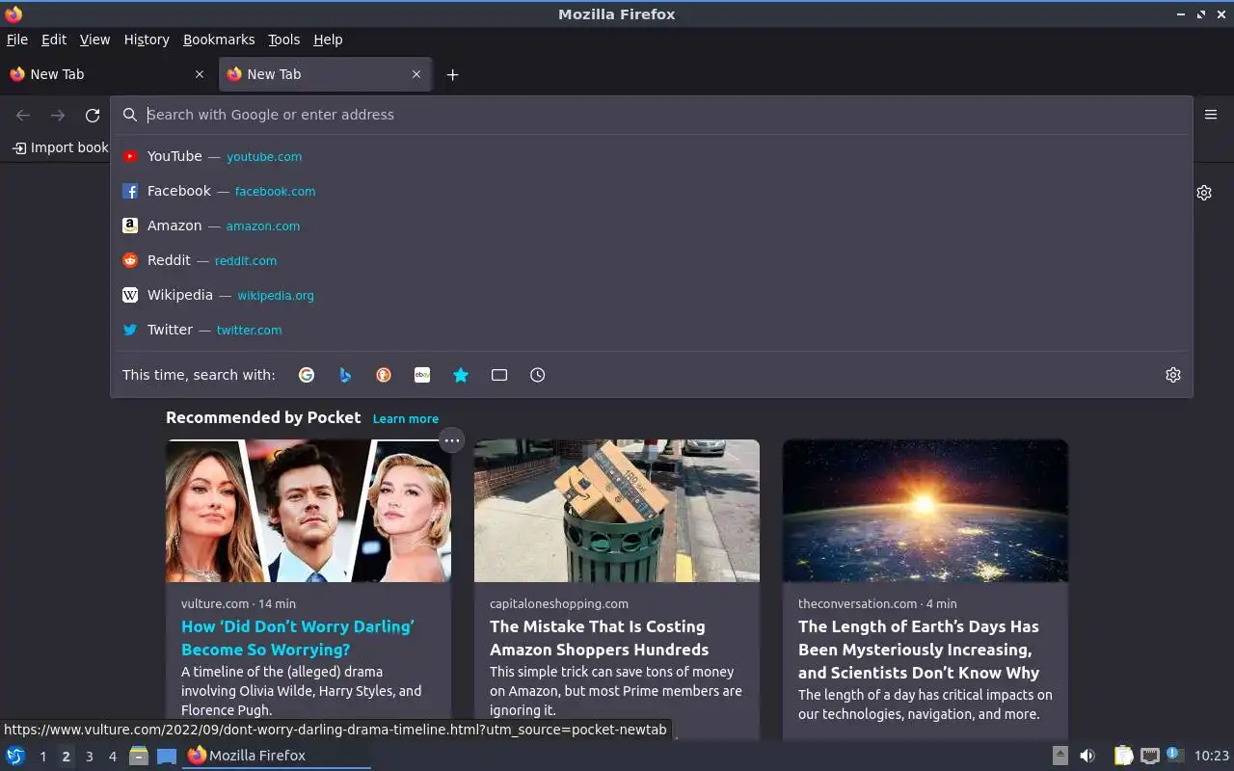Click the Amazon box trash can thumbnail
This screenshot has height=771, width=1234.
coord(617,511)
